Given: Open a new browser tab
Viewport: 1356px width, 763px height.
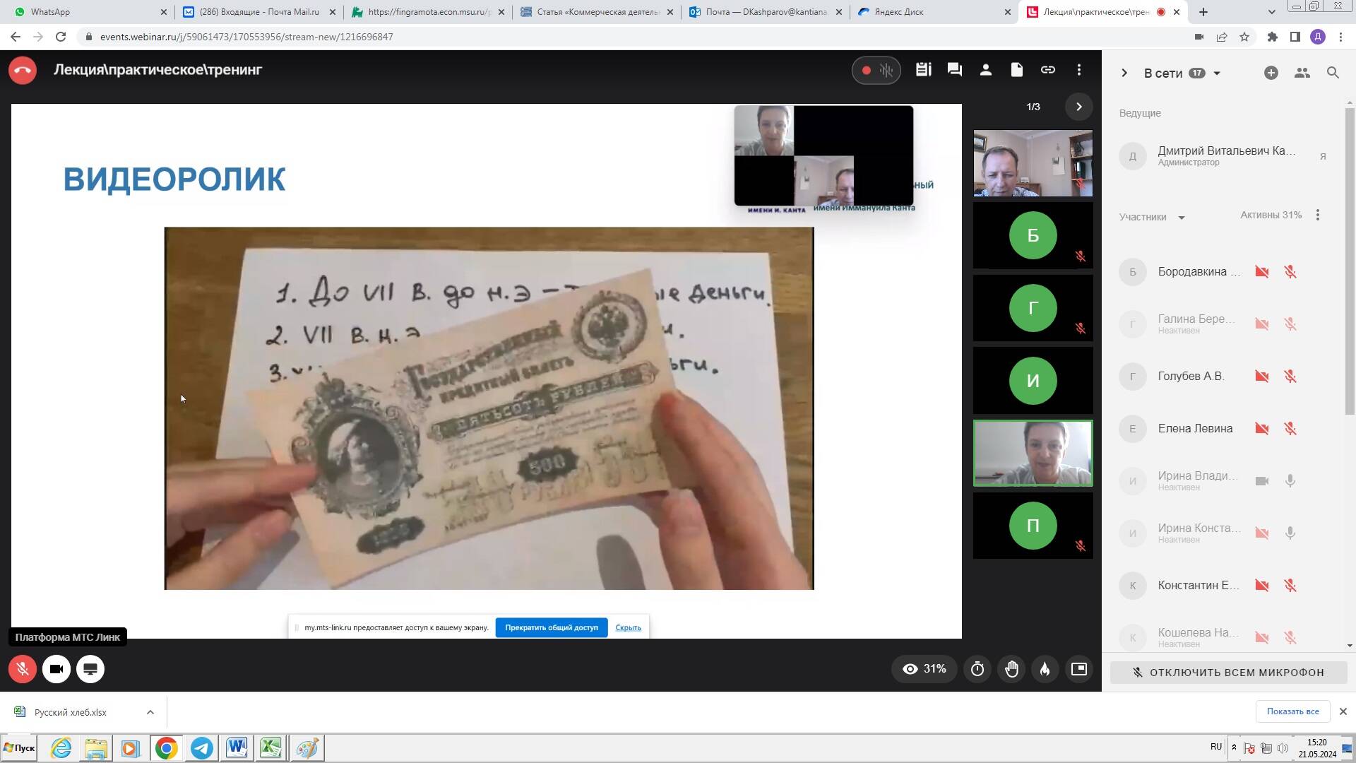Looking at the screenshot, I should pyautogui.click(x=1203, y=12).
